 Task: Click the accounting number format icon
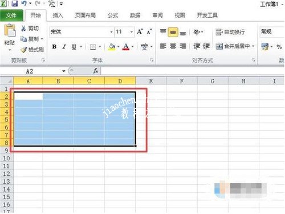coord(264,47)
